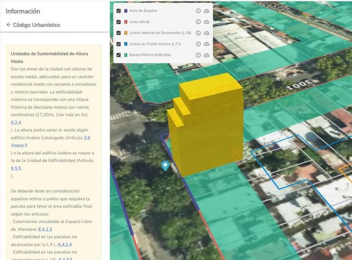Download the Línea oficial layer

point(206,22)
